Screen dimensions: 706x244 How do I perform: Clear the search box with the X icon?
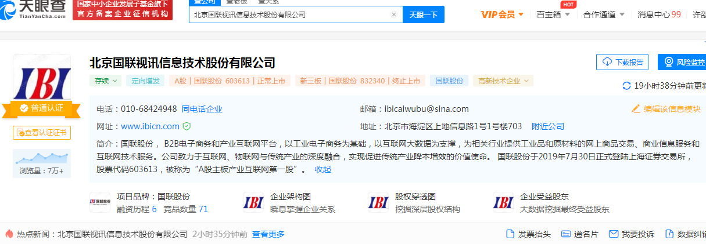point(393,14)
